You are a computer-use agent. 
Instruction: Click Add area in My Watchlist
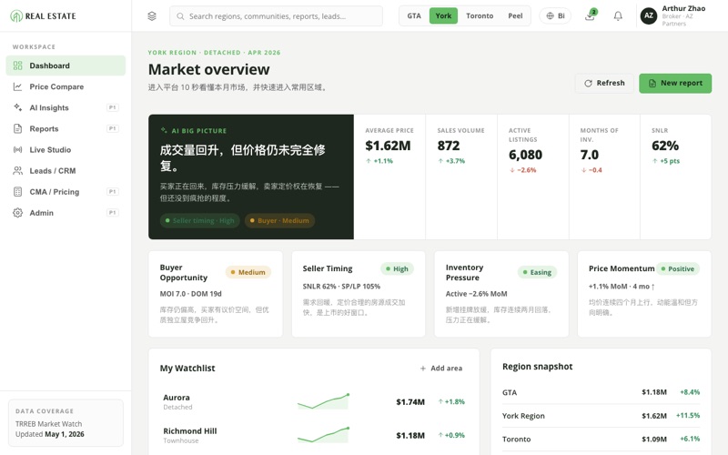click(441, 369)
